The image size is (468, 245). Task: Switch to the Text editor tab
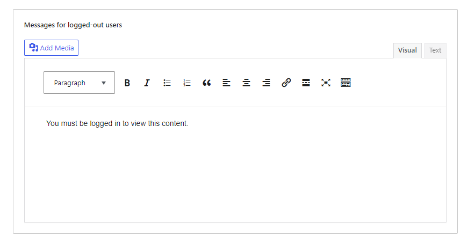(435, 50)
